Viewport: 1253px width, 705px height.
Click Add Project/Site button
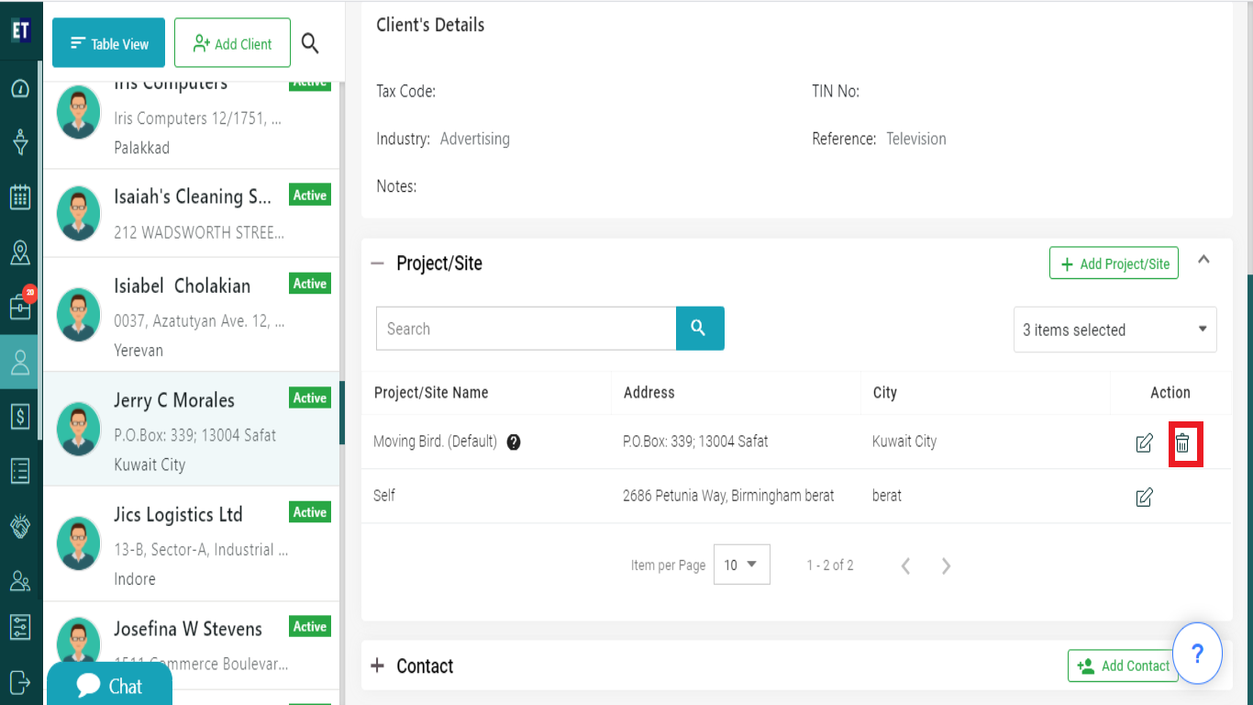pyautogui.click(x=1114, y=263)
